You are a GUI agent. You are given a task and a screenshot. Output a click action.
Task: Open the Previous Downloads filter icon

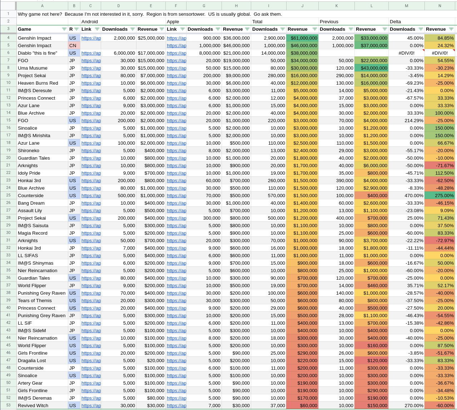(351, 29)
